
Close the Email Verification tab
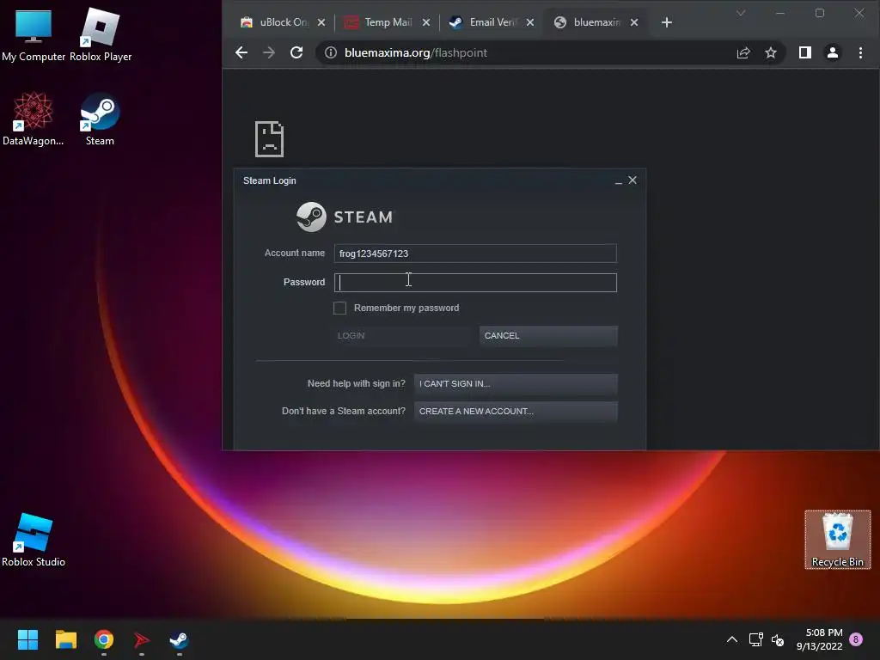530,22
